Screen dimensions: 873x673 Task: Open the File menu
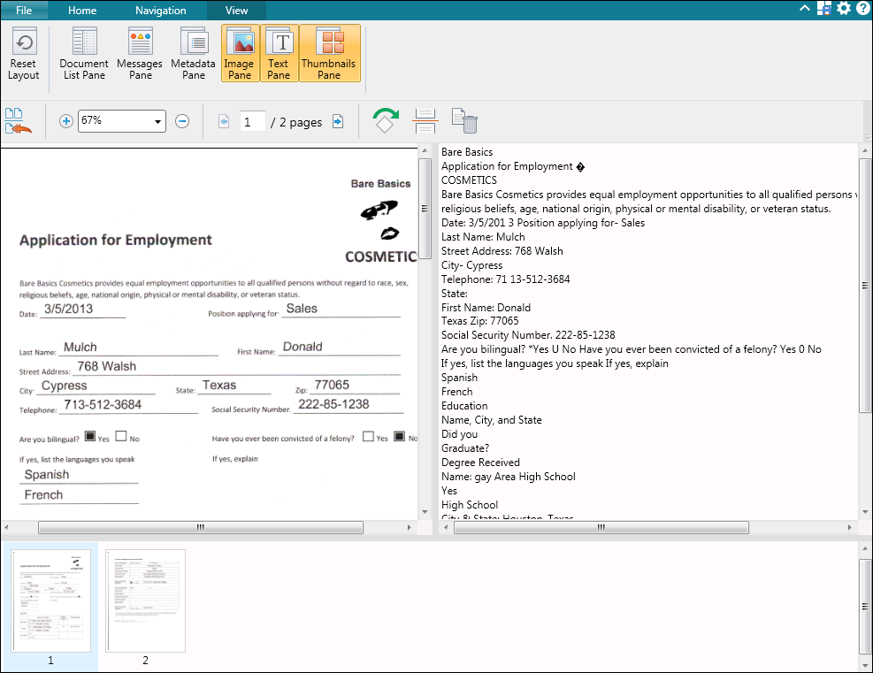coord(24,11)
